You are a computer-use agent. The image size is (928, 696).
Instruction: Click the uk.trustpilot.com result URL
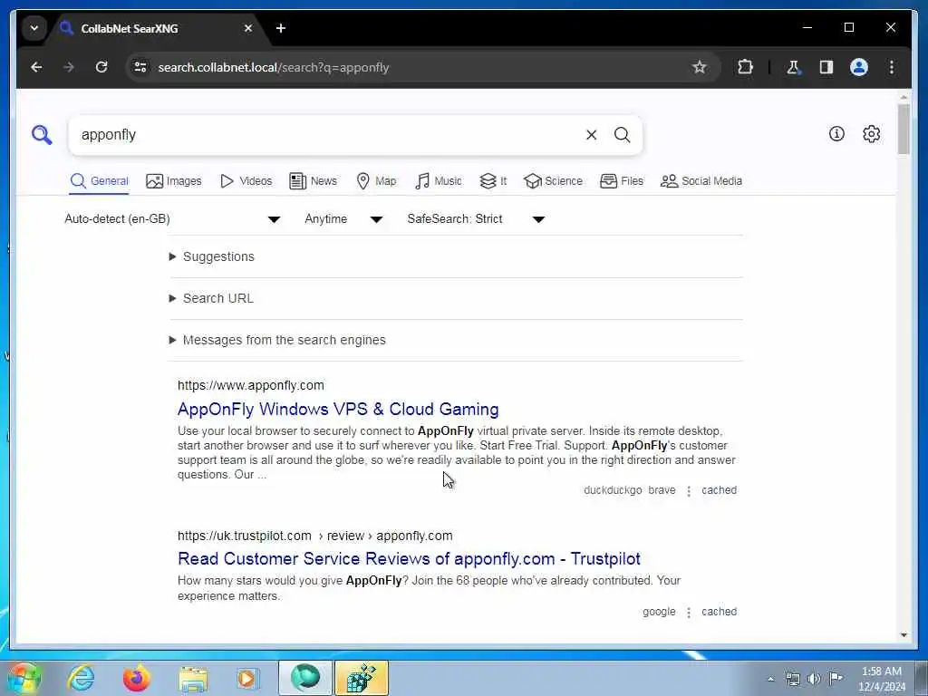(x=314, y=536)
